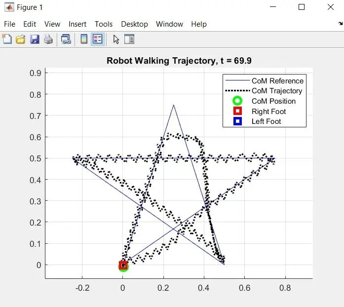344x307 pixels.
Task: Minimize the Figure 1 window
Action: (x=273, y=7)
